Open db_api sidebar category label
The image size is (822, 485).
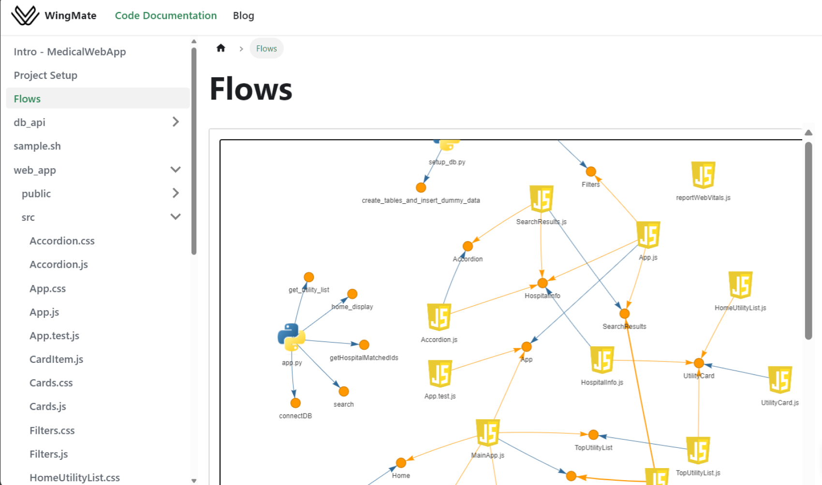[x=29, y=122]
